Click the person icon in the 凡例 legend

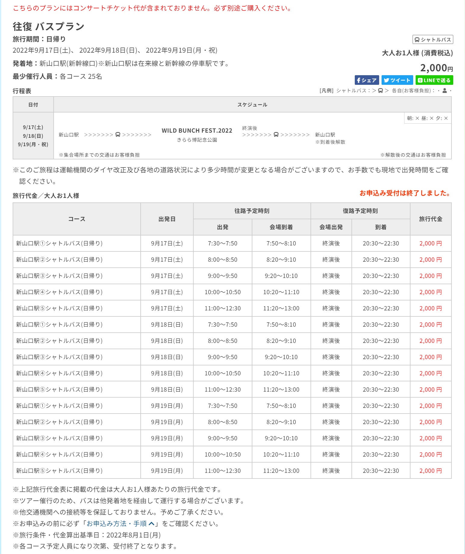tap(445, 91)
